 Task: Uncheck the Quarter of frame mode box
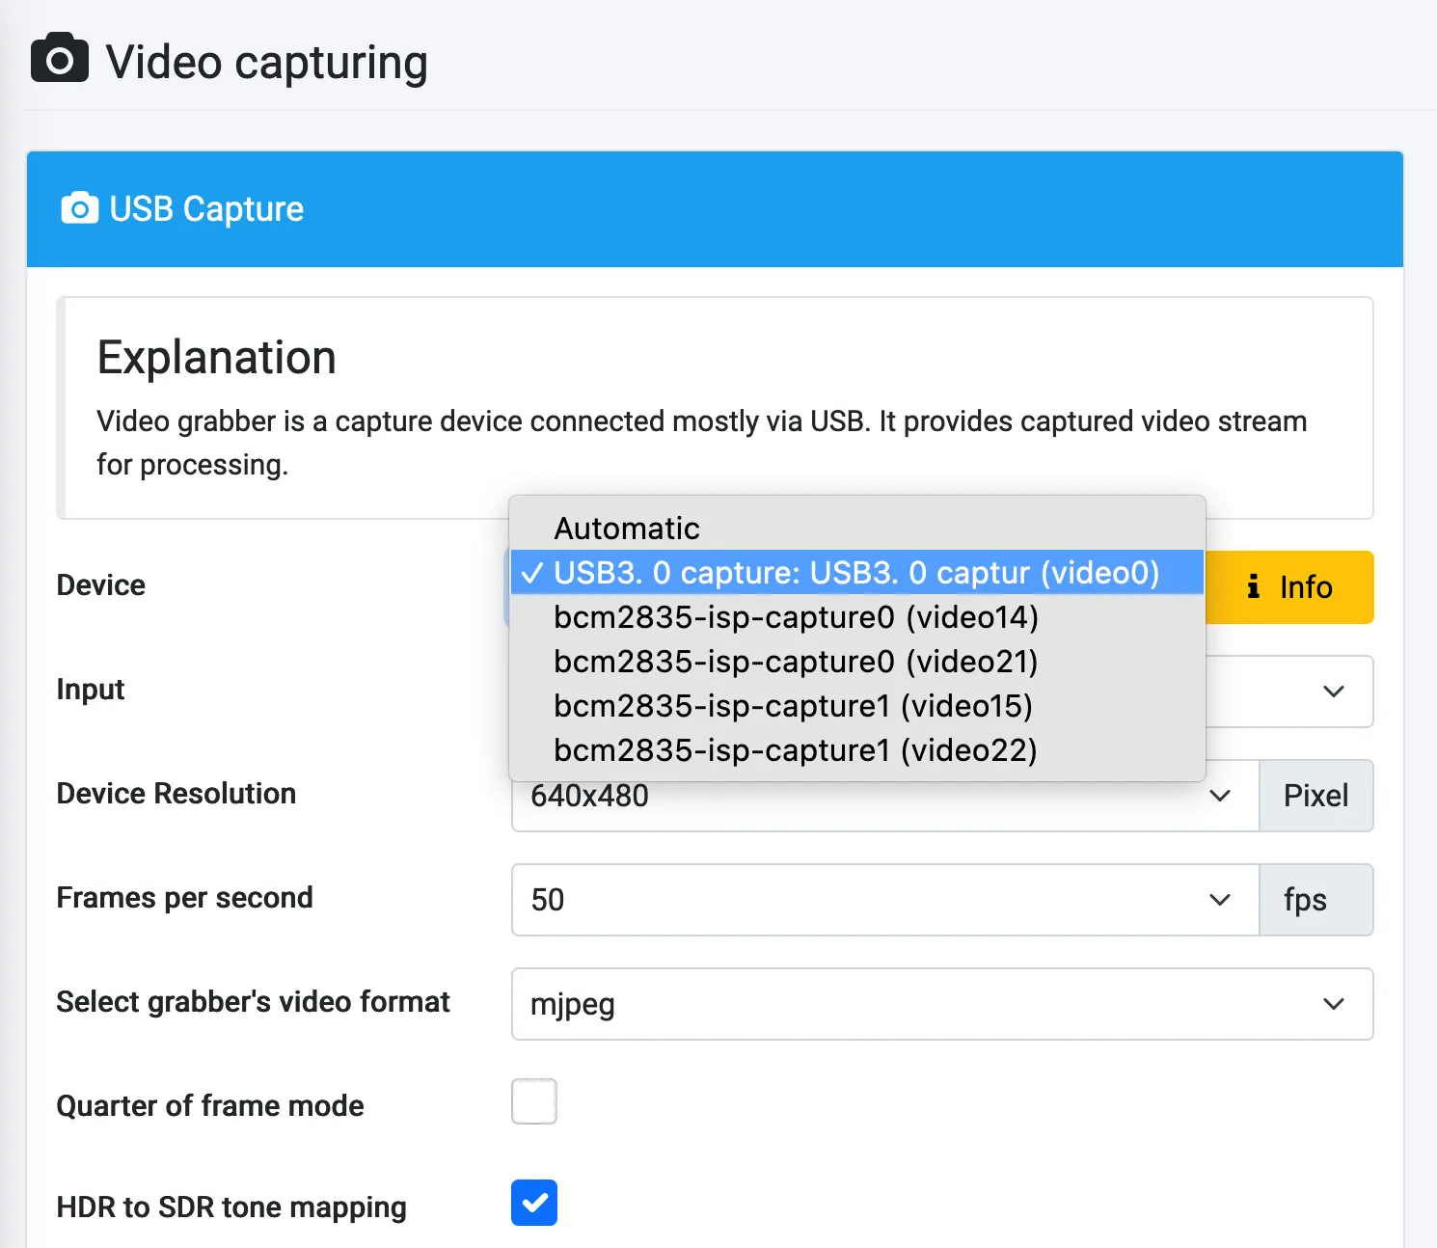[533, 1101]
